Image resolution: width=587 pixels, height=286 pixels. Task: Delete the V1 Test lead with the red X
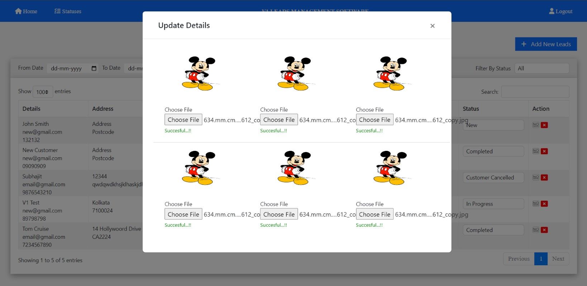[544, 204]
